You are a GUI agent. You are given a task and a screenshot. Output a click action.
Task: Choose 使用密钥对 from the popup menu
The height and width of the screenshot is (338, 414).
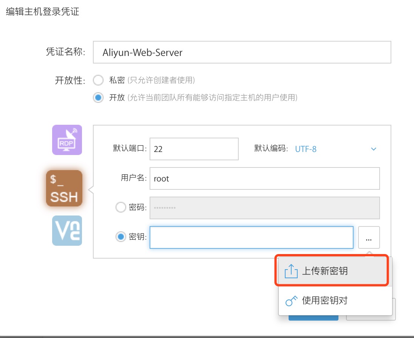click(335, 301)
